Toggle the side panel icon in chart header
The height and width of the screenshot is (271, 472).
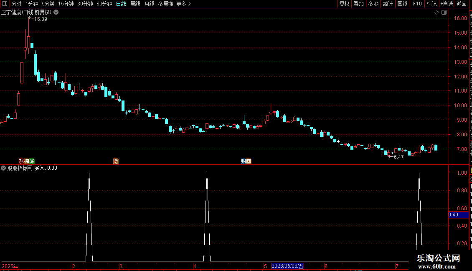pyautogui.click(x=444, y=13)
